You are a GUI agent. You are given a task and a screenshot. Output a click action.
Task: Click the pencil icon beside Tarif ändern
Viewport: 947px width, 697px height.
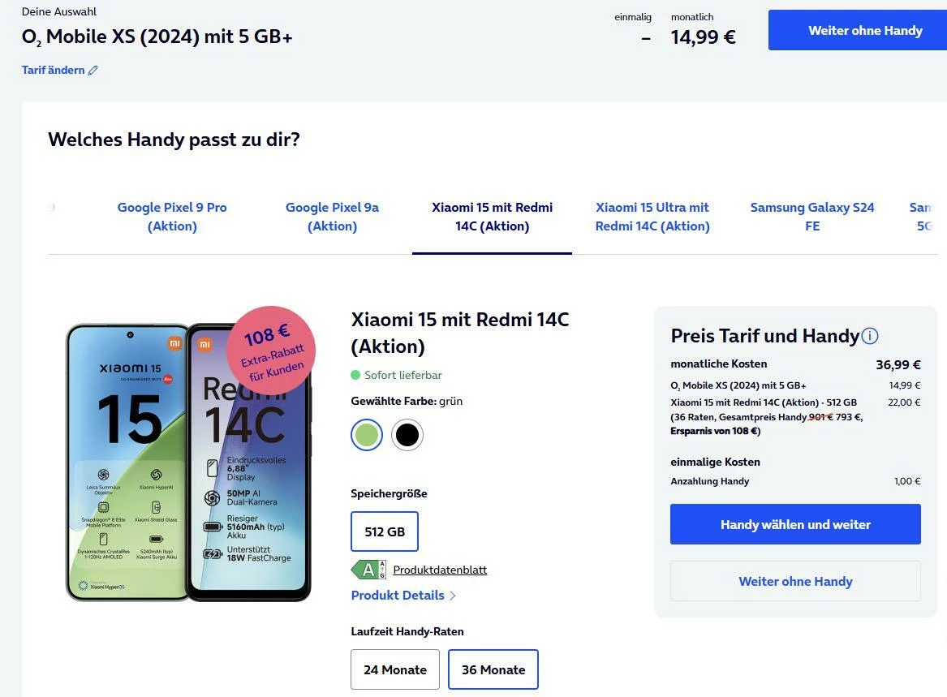tap(93, 71)
